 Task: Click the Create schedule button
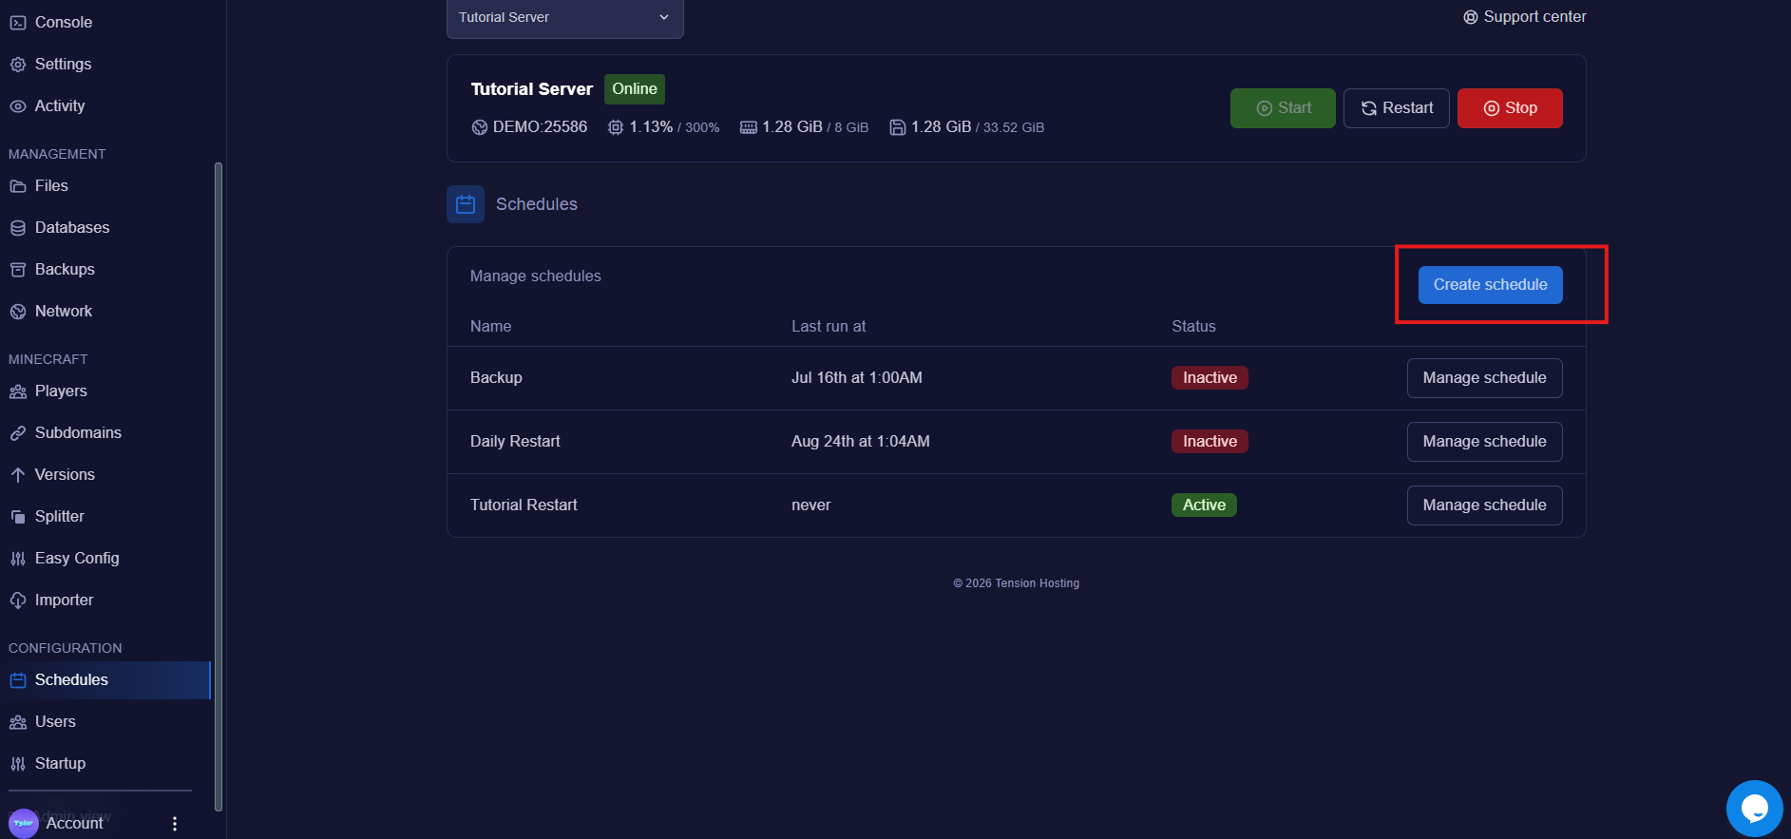[x=1490, y=285]
